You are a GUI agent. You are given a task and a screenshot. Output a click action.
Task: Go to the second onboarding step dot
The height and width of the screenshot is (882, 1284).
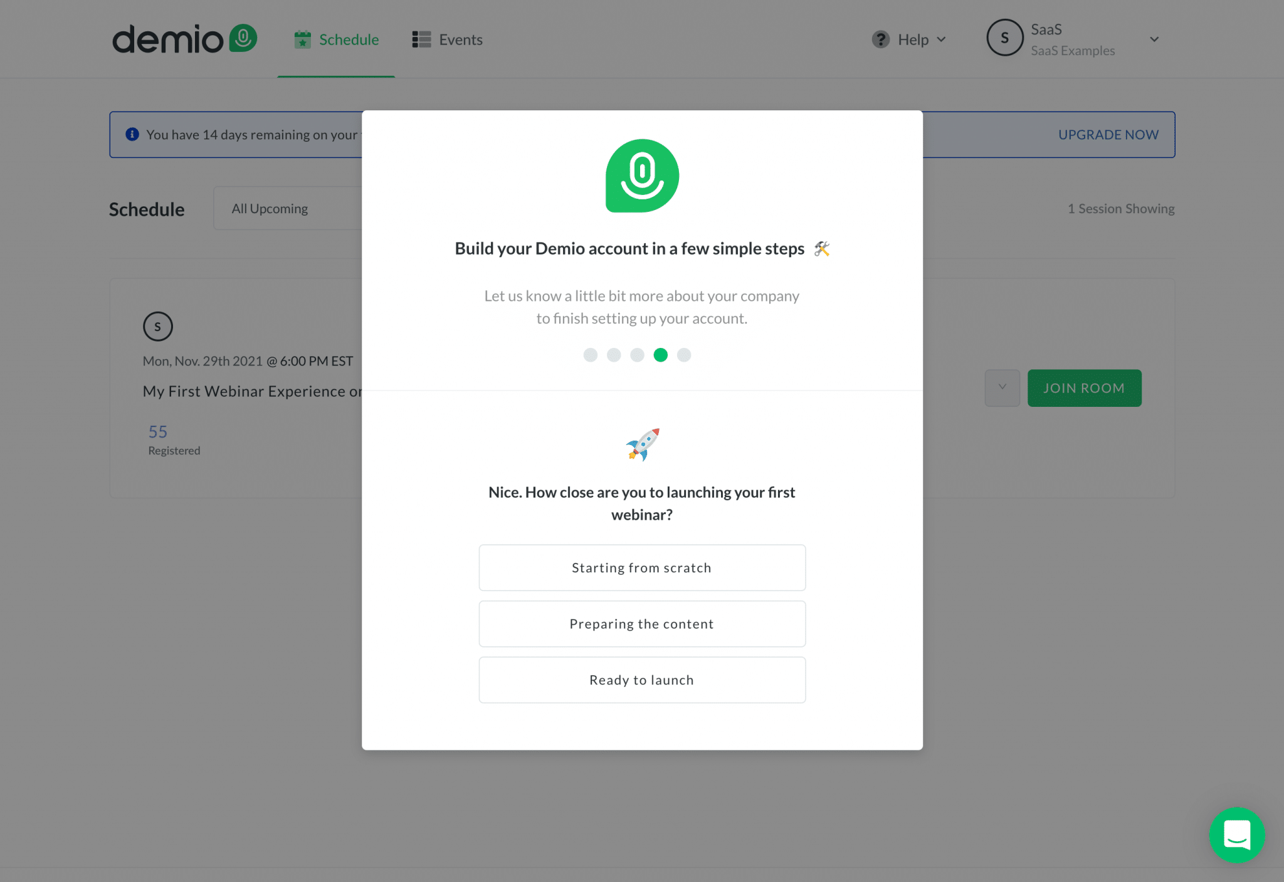(x=614, y=355)
